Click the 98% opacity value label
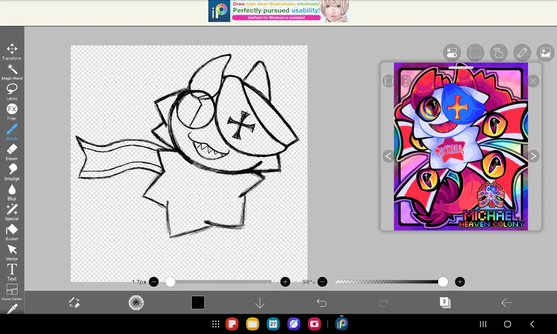Screen dimensions: 557x334 point(308,282)
